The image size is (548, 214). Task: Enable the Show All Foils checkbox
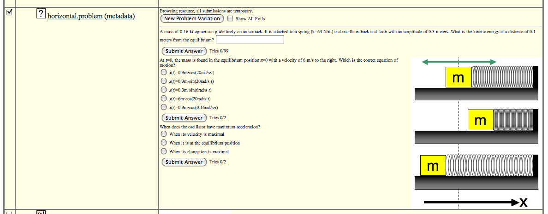(230, 19)
